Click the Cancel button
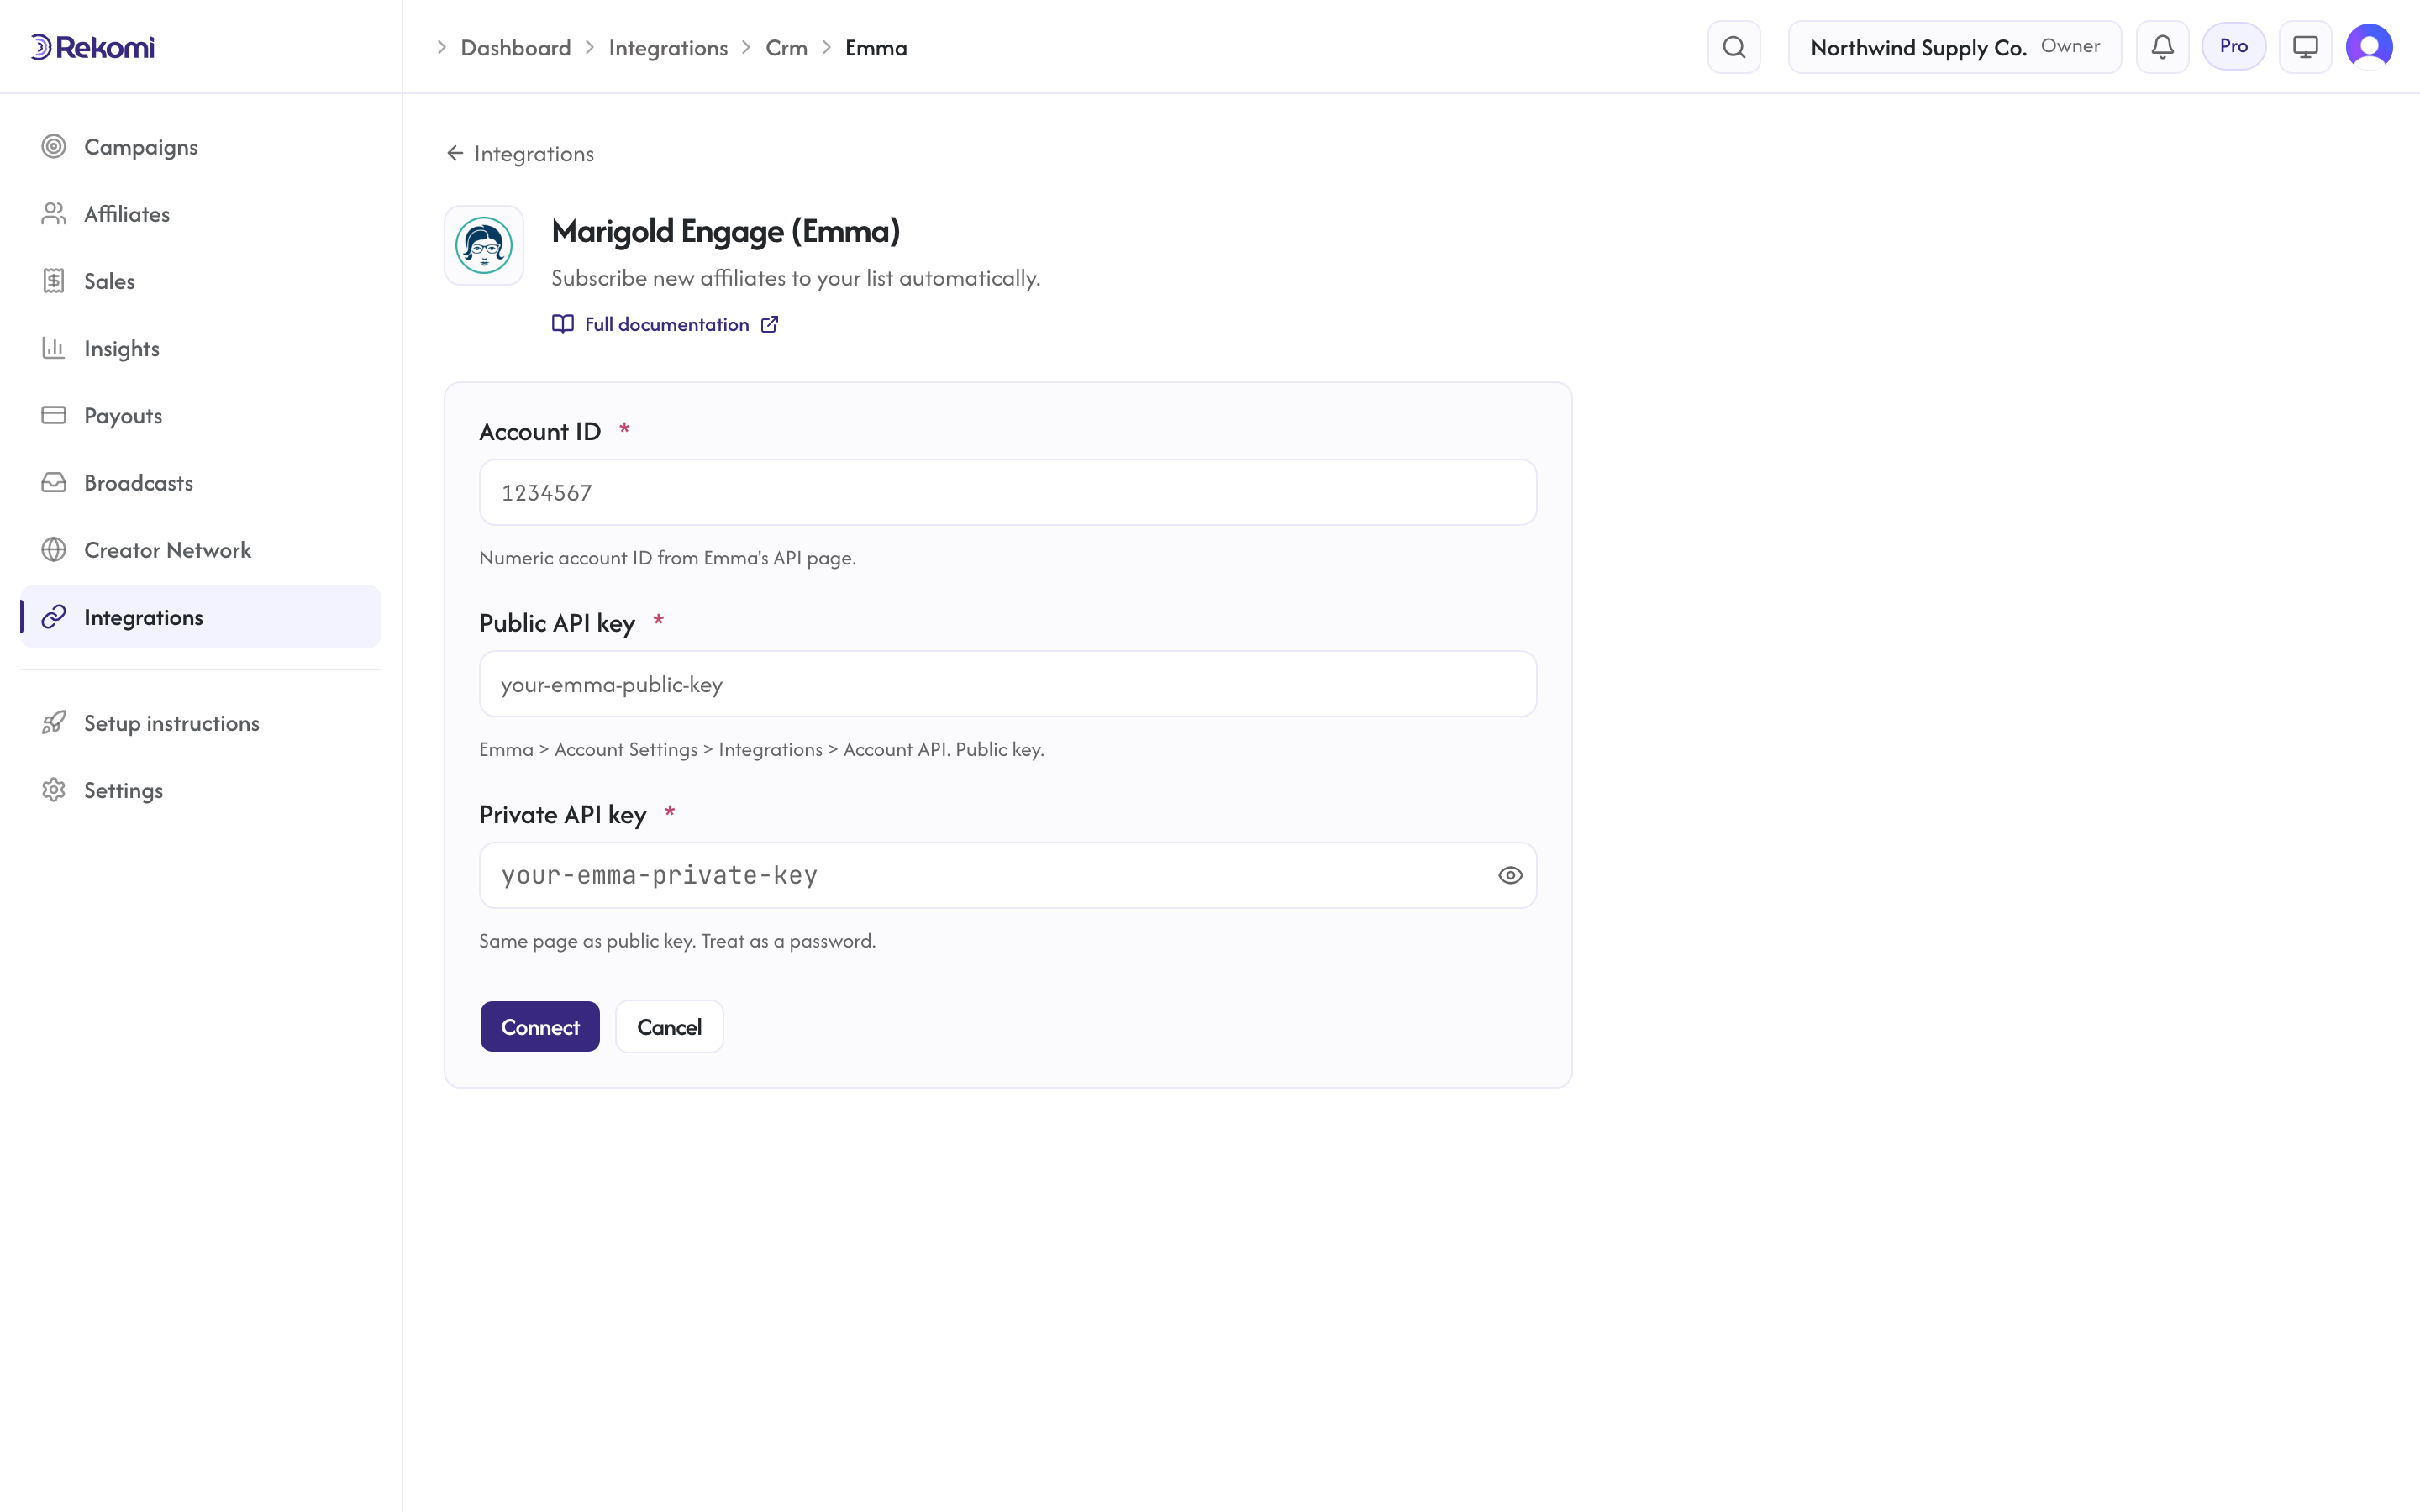Image resolution: width=2420 pixels, height=1512 pixels. pyautogui.click(x=669, y=1027)
